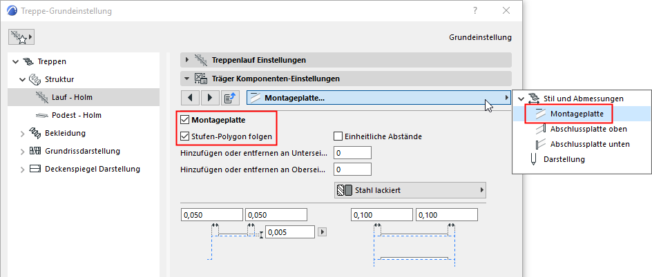
Task: Click the 0,005 thickness field
Action: [290, 232]
